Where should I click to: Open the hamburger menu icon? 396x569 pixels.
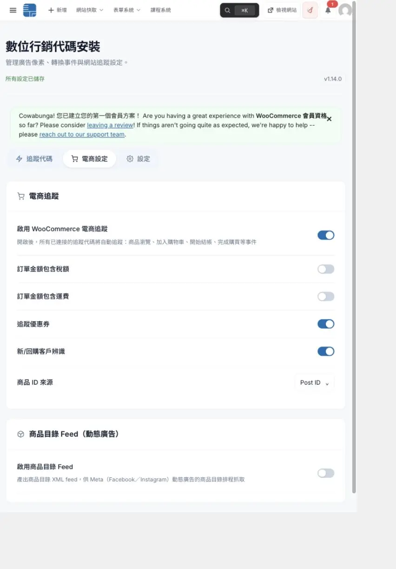click(13, 10)
